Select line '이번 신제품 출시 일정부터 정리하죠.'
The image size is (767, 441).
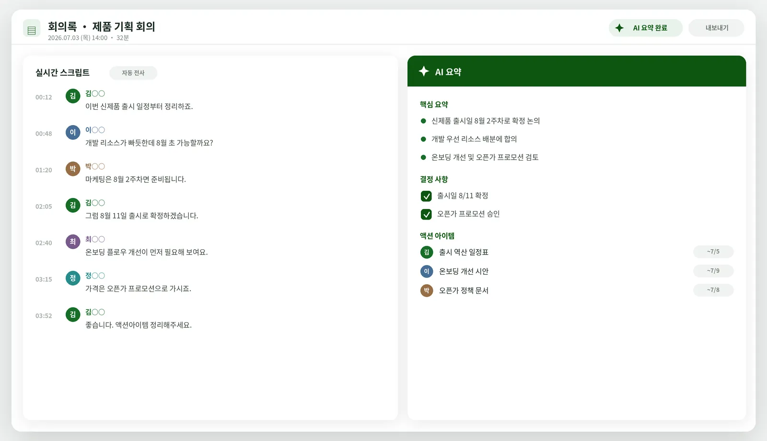point(139,106)
